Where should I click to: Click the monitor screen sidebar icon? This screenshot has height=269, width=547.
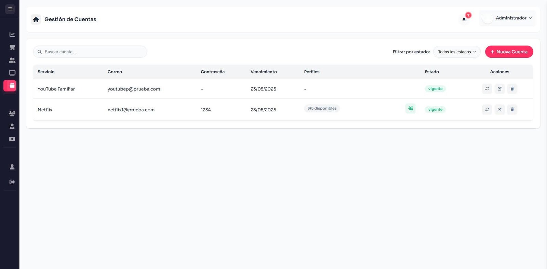coord(12,73)
